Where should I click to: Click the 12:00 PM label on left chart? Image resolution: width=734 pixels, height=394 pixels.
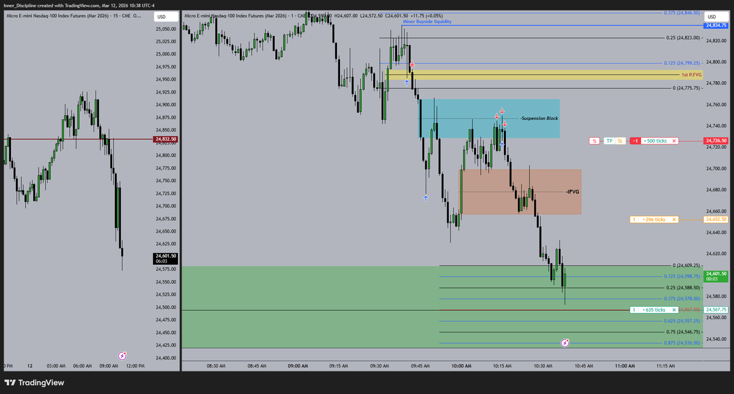134,366
